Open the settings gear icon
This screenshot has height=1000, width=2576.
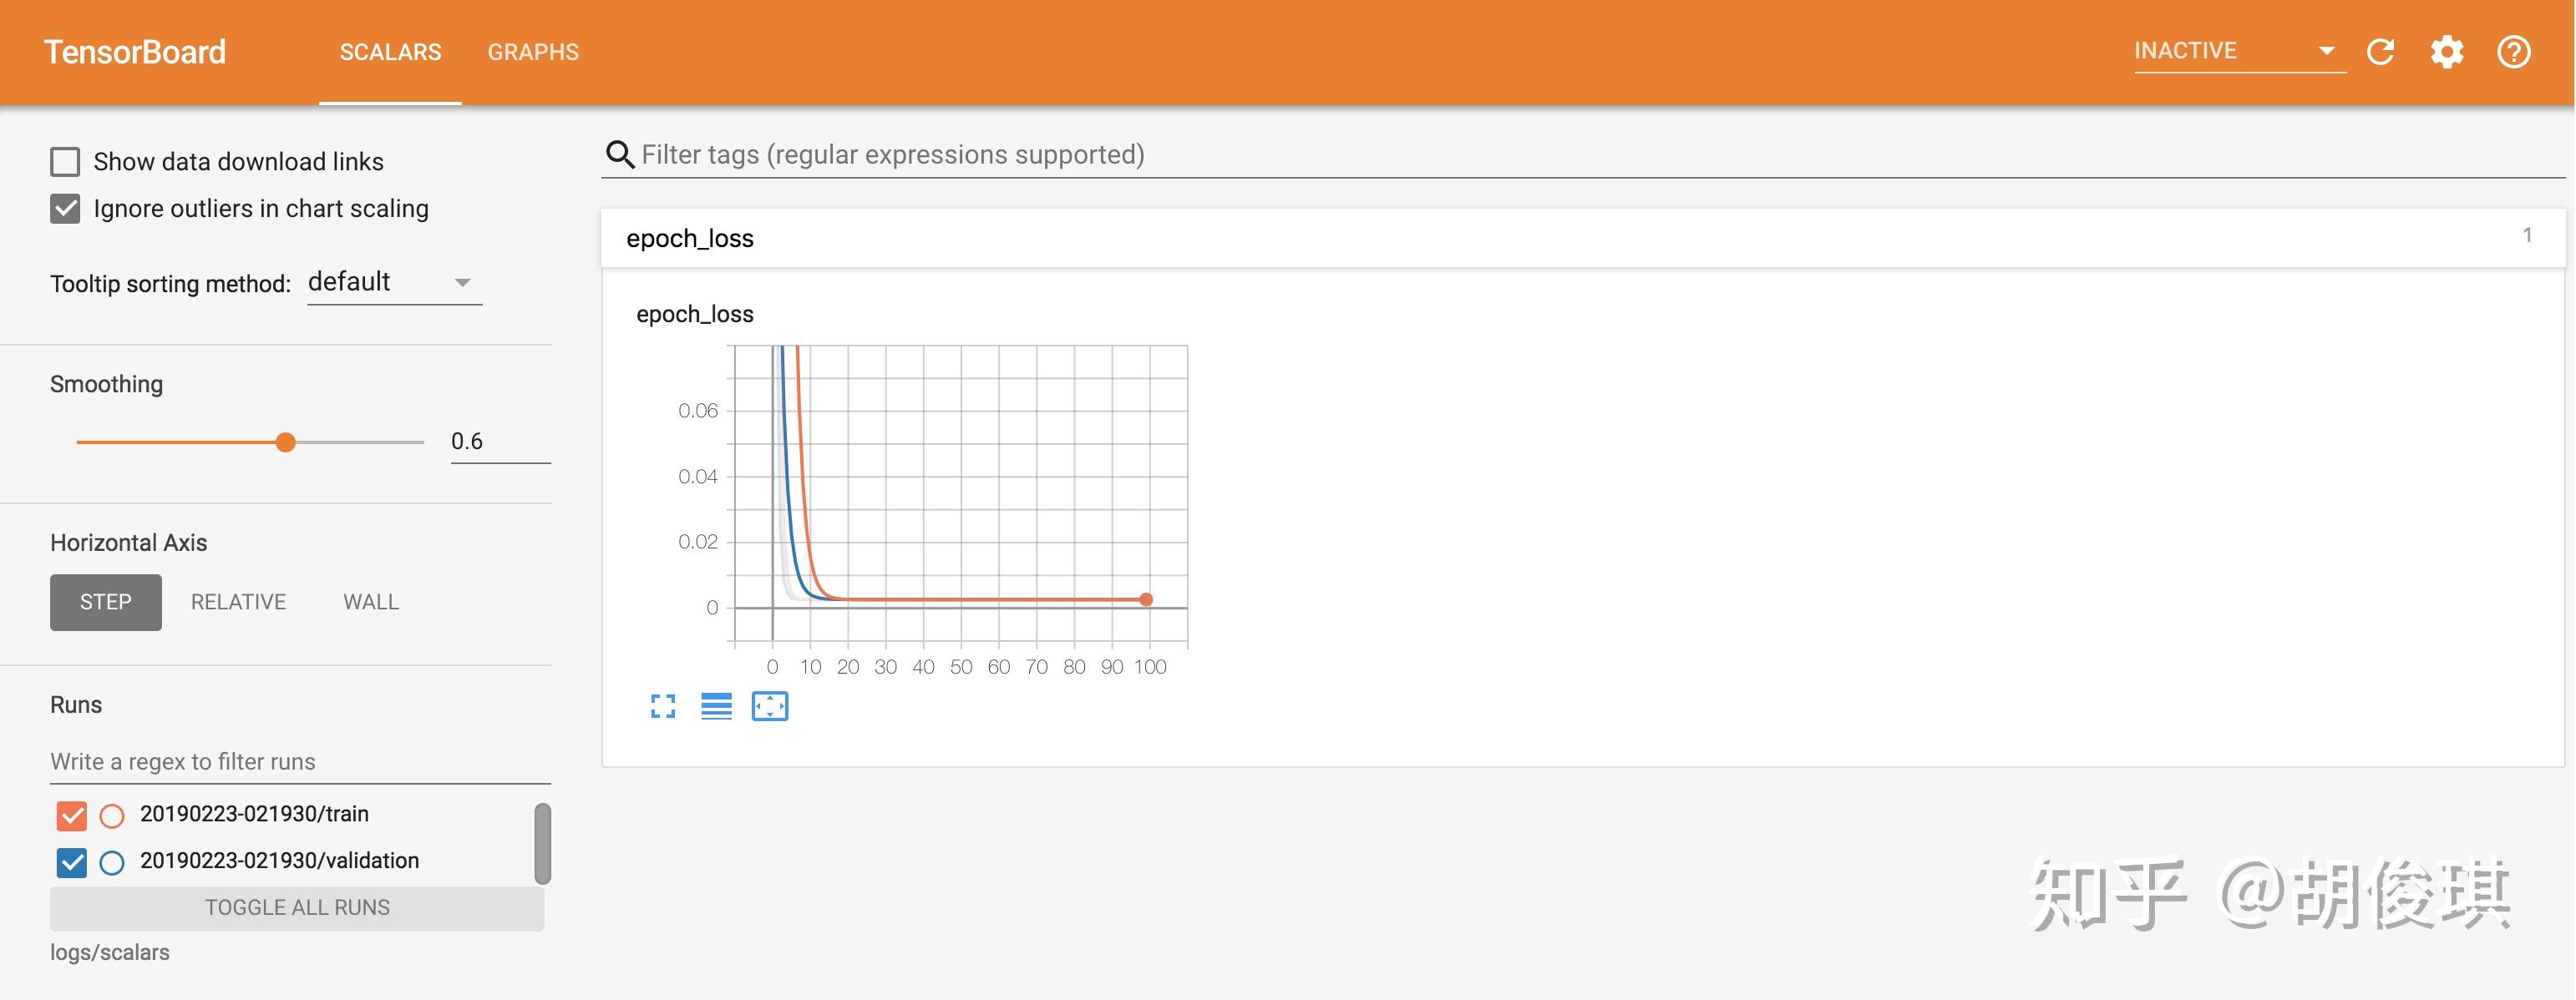point(2447,52)
